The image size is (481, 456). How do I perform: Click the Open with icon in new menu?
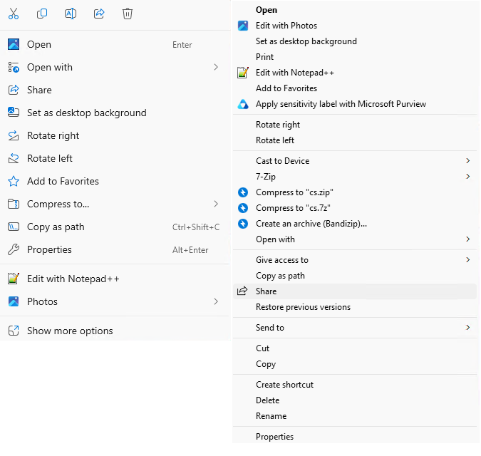coord(14,67)
